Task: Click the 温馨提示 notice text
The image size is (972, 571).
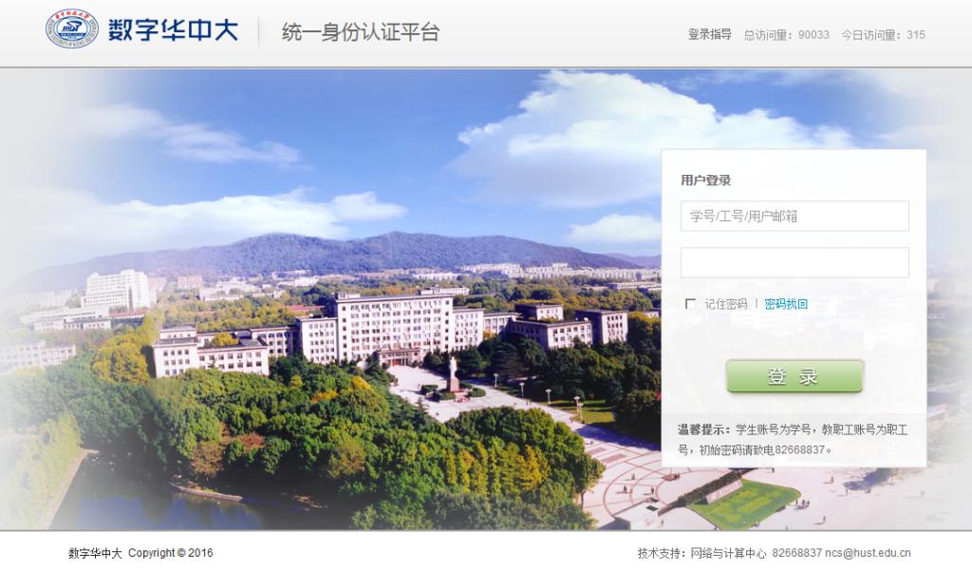Action: 793,440
